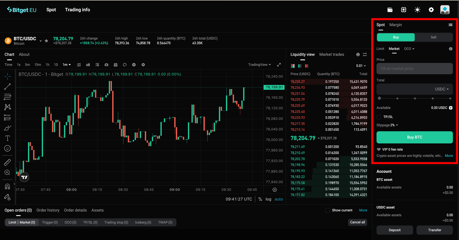The image size is (459, 240).
Task: Show only asks order book view
Action: (307, 66)
